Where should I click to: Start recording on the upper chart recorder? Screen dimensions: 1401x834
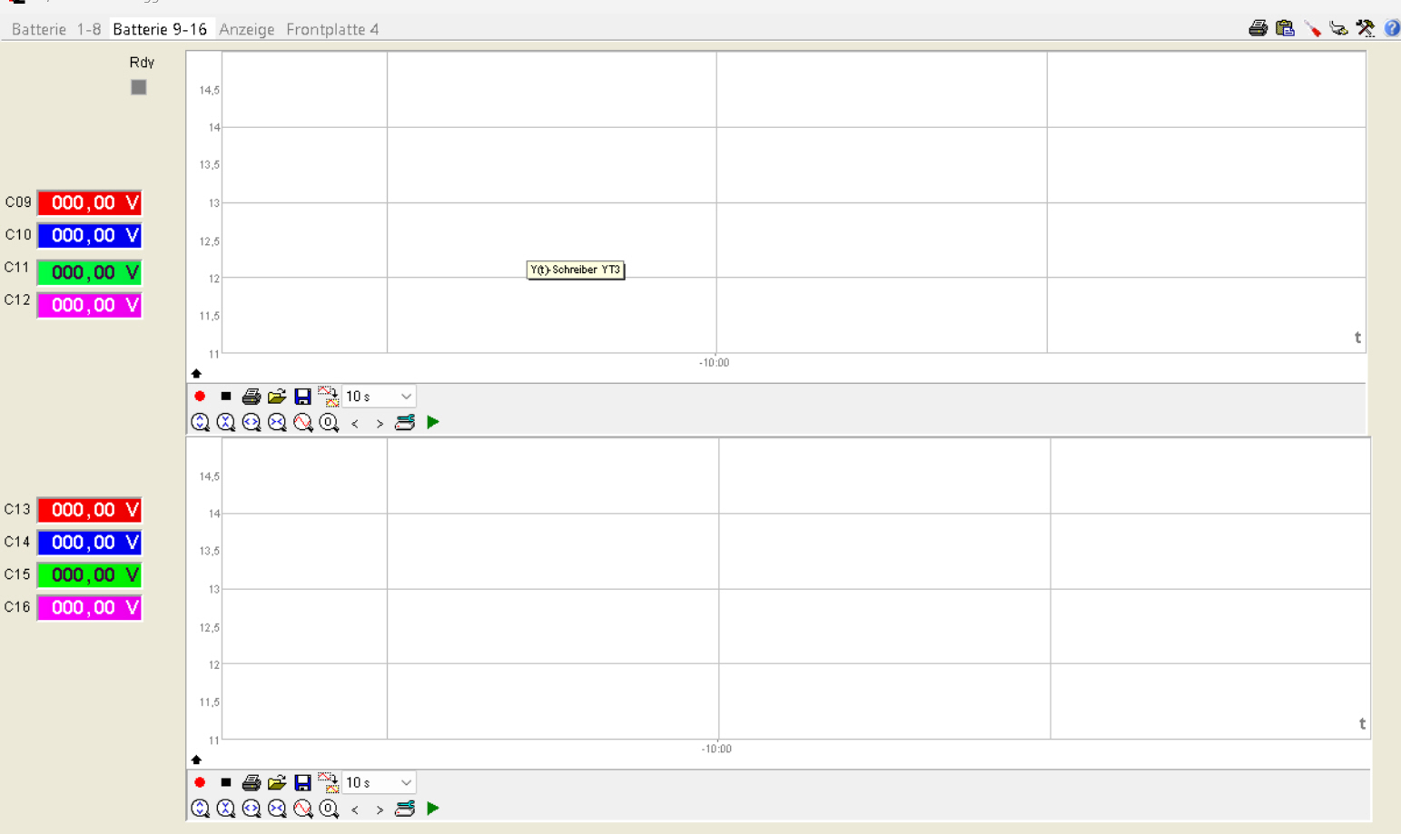200,397
